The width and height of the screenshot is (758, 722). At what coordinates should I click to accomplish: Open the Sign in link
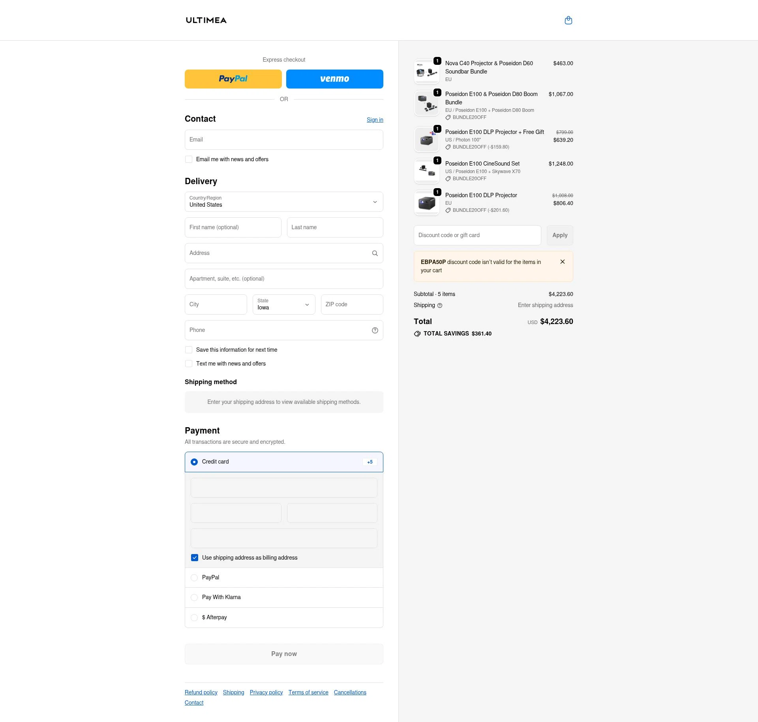[x=374, y=119]
